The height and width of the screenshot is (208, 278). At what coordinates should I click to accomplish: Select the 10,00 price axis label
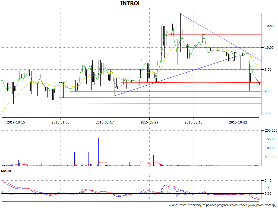[x=269, y=48]
